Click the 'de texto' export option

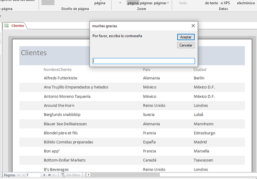point(211,3)
